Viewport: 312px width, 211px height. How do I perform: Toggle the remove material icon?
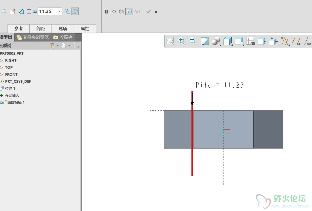(x=21, y=11)
